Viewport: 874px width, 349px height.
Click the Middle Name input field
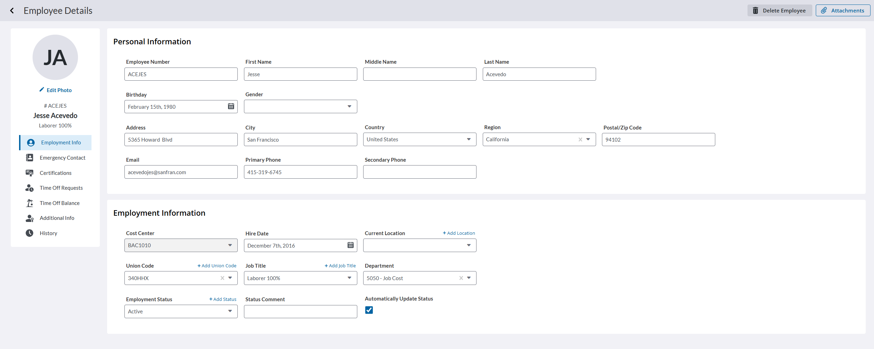pos(420,74)
